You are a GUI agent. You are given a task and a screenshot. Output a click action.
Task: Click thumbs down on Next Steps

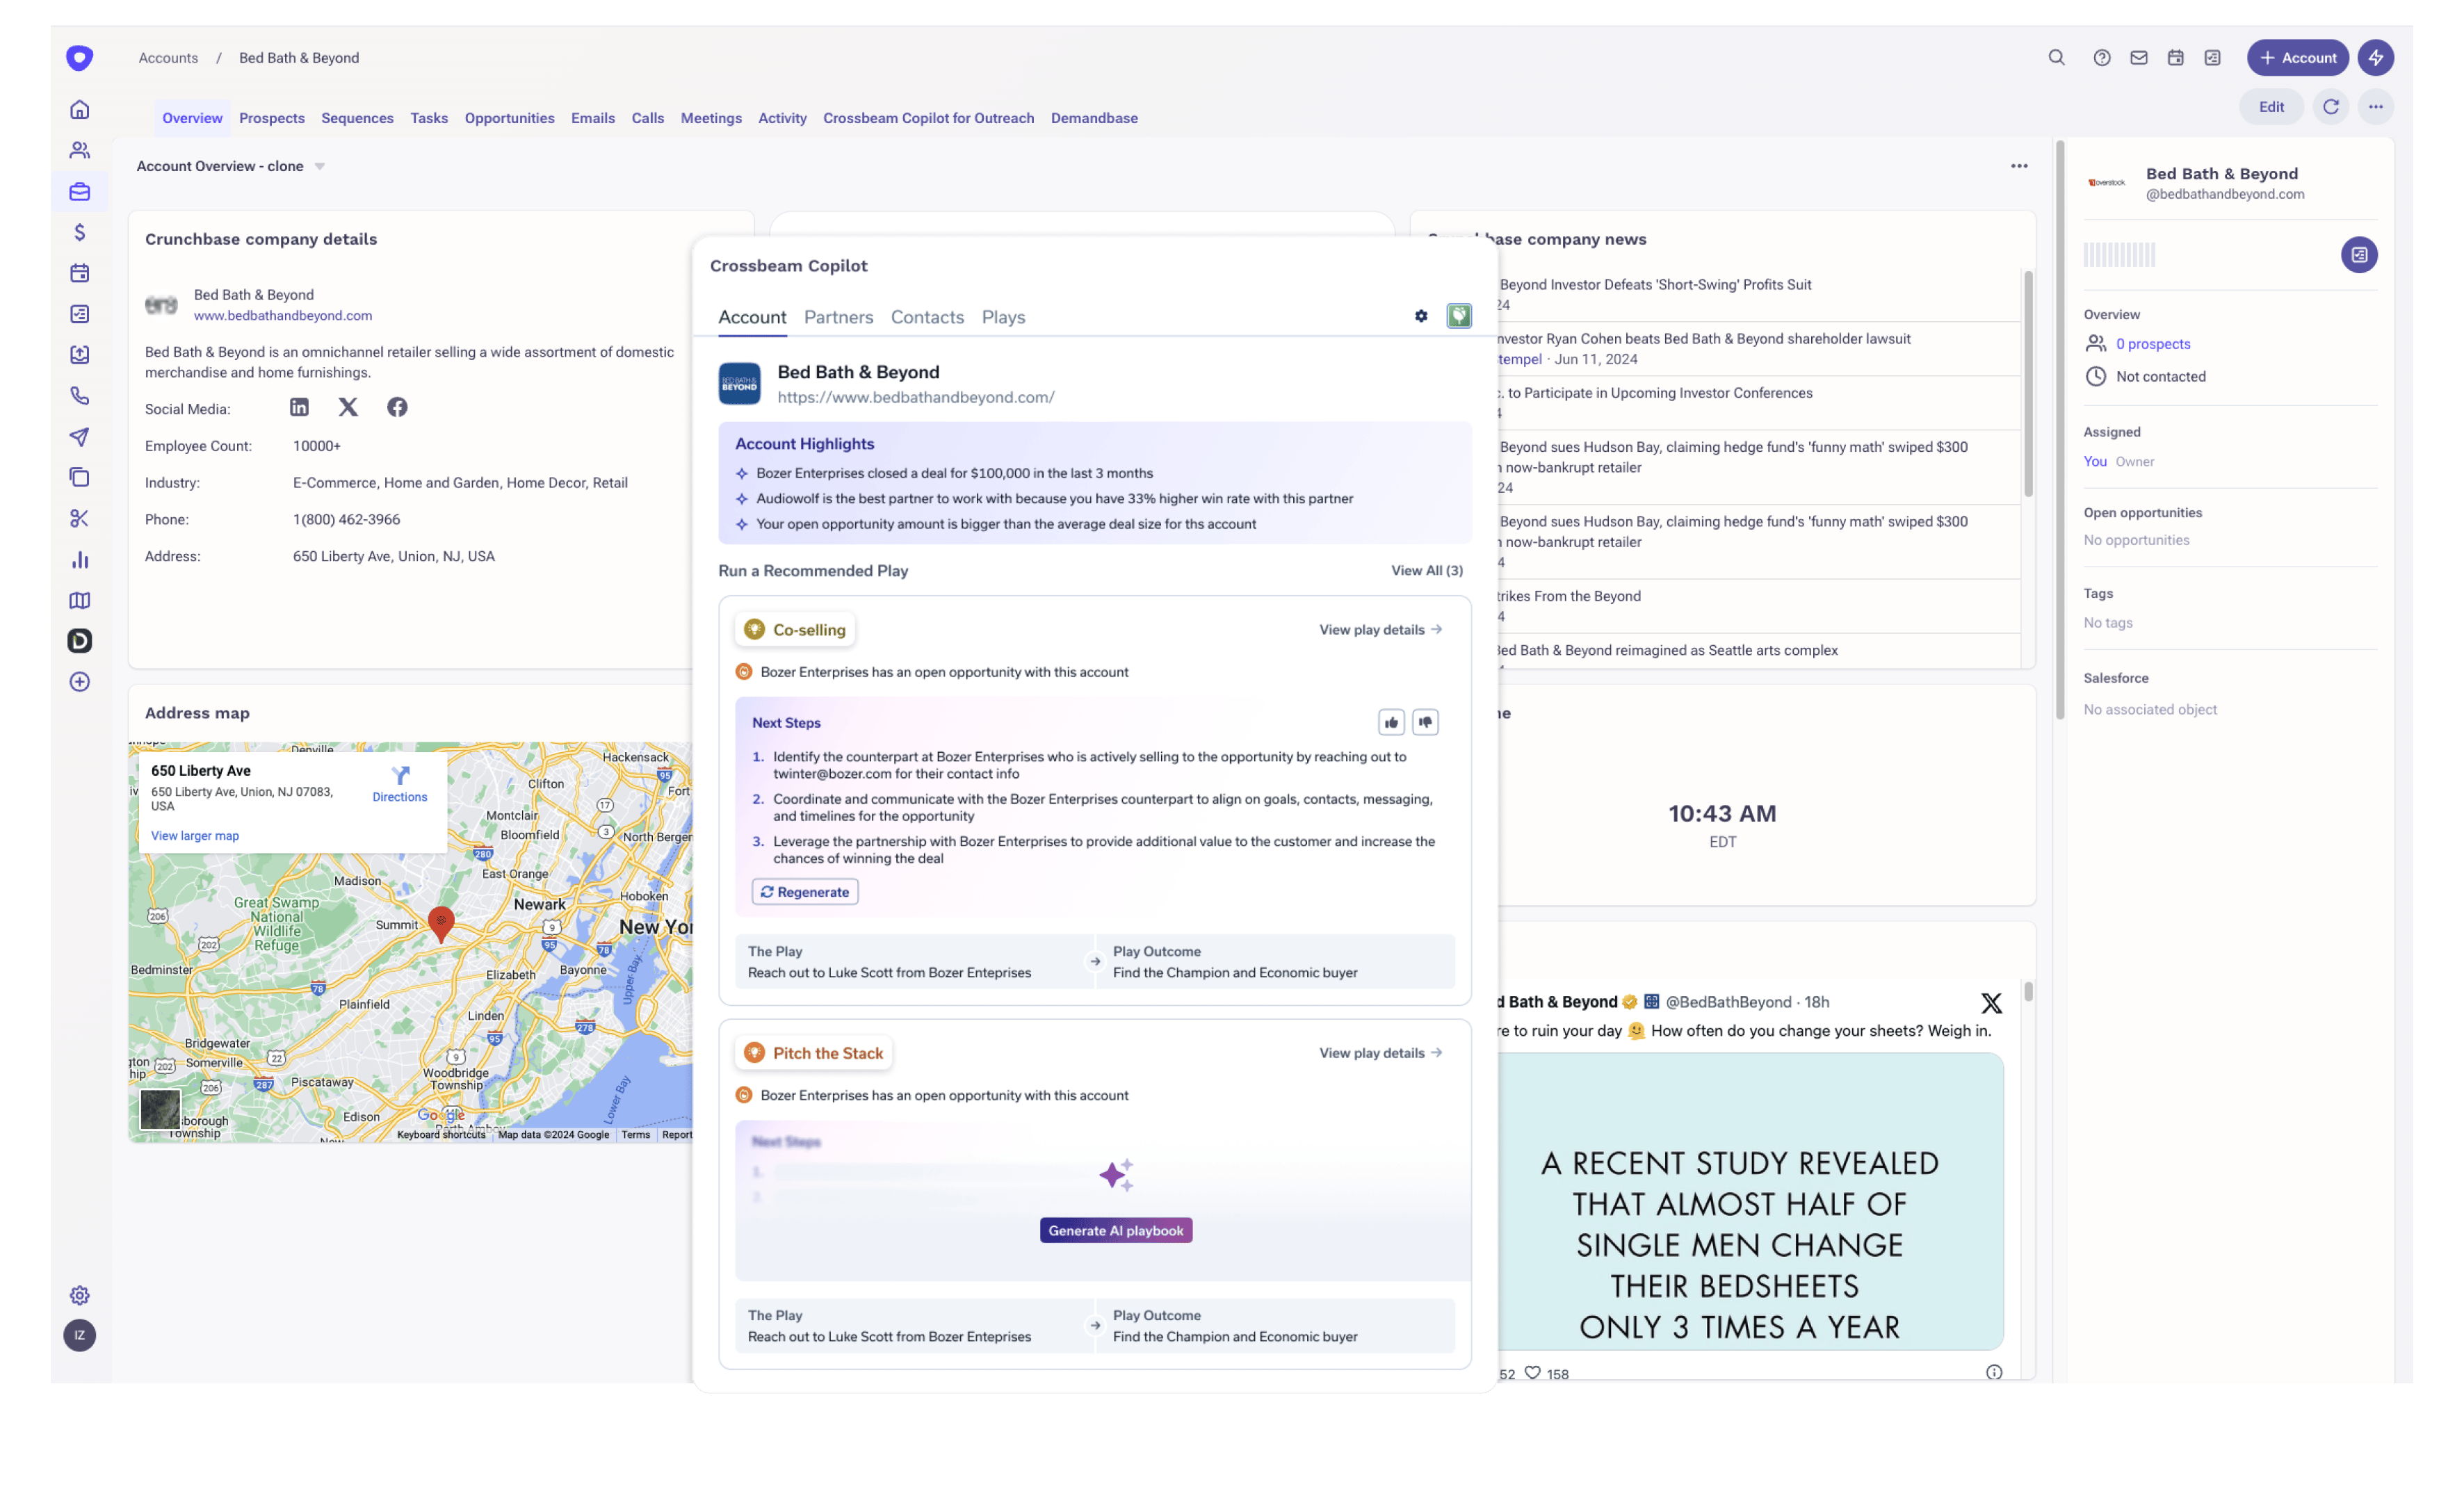click(1425, 722)
